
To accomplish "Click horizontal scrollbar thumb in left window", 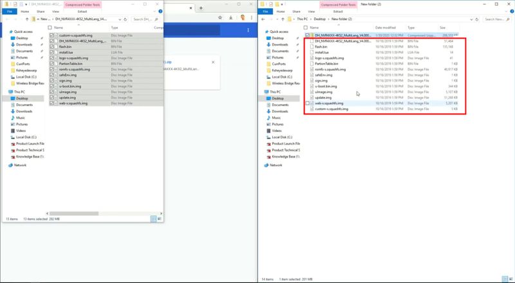I will [x=74, y=214].
